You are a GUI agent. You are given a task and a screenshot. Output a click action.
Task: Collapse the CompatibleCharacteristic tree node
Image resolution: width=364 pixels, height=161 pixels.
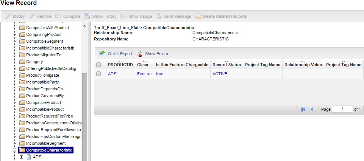[x=15, y=150]
